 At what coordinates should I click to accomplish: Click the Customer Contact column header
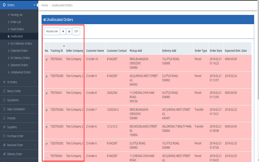coord(117,51)
